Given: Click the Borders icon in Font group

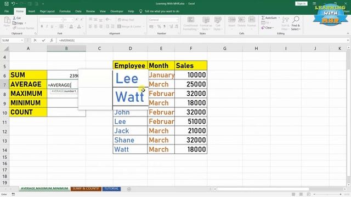Looking at the screenshot, I should tap(61, 27).
